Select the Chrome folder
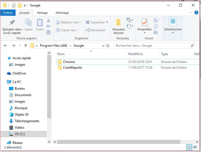The image size is (201, 152). 128,62
